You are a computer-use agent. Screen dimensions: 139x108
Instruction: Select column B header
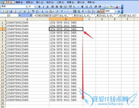pos(66,19)
